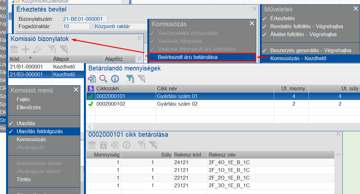This screenshot has height=194, width=360.
Task: Click Cikkszám column header
Action: (126, 88)
